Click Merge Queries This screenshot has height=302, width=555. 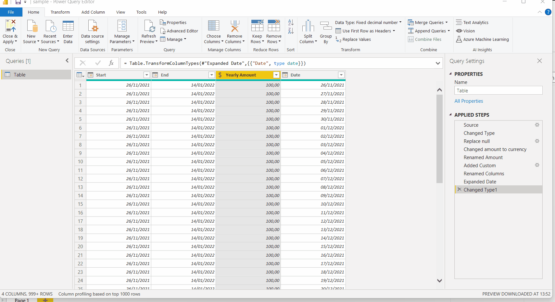426,22
